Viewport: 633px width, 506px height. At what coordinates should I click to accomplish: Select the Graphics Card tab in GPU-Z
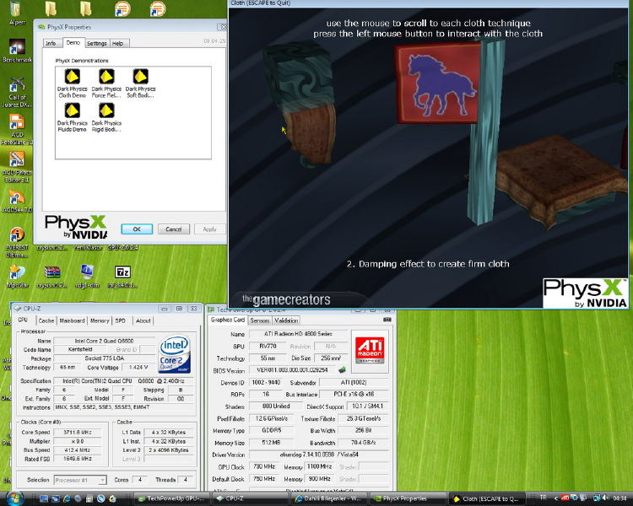point(228,320)
